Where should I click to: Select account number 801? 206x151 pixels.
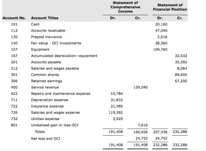[14, 125]
